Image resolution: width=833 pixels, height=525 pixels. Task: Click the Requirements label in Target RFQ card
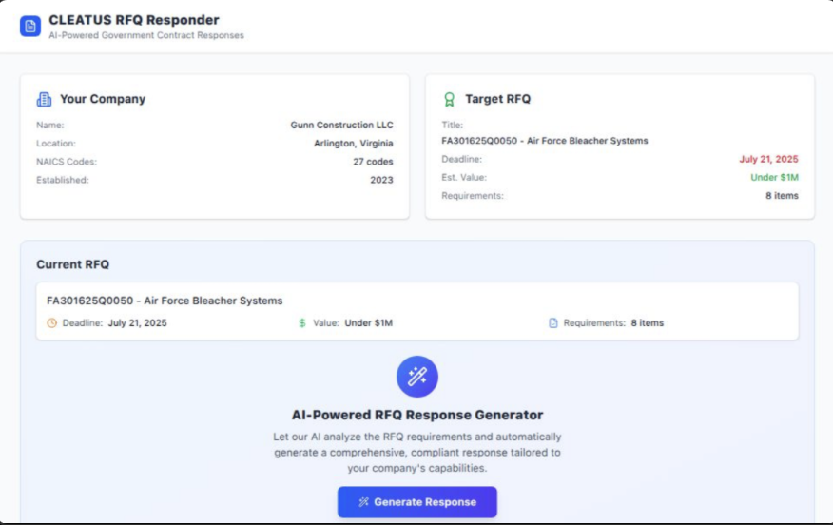(473, 196)
